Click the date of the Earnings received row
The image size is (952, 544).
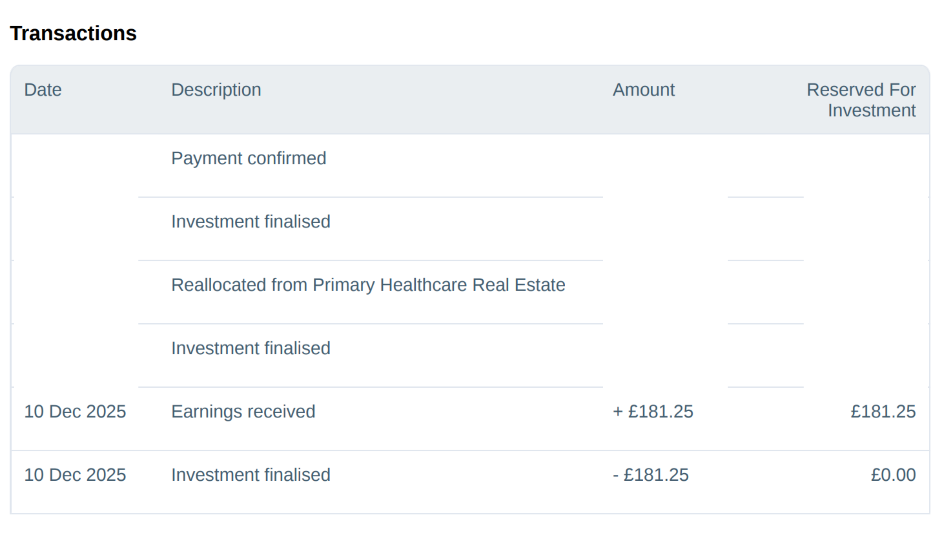[x=75, y=411]
